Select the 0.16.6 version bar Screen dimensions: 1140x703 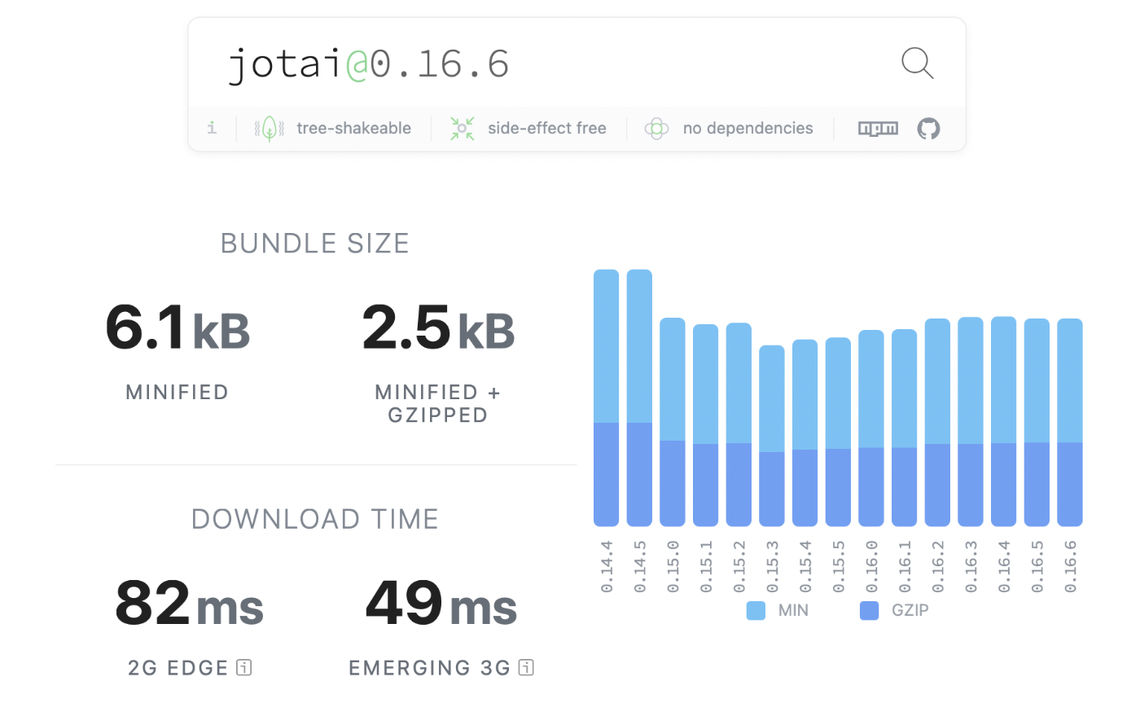[1070, 422]
